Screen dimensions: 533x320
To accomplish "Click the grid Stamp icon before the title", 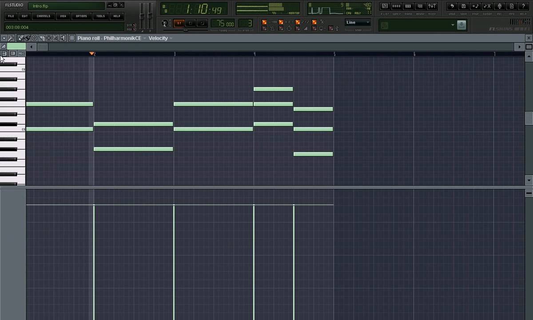I will coord(72,38).
